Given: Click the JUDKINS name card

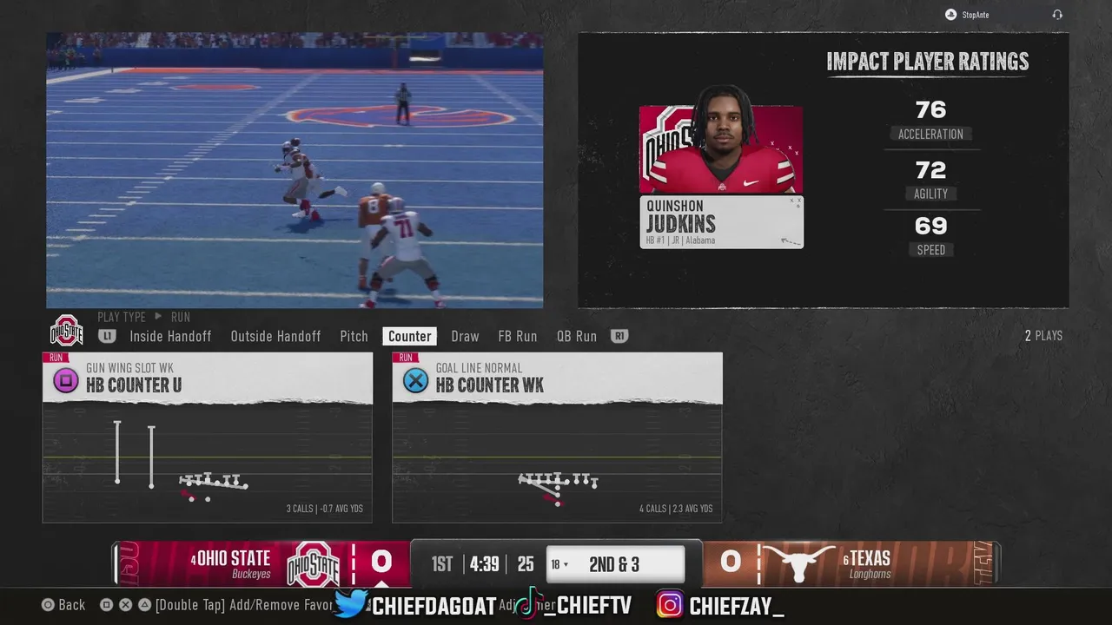Looking at the screenshot, I should (721, 222).
